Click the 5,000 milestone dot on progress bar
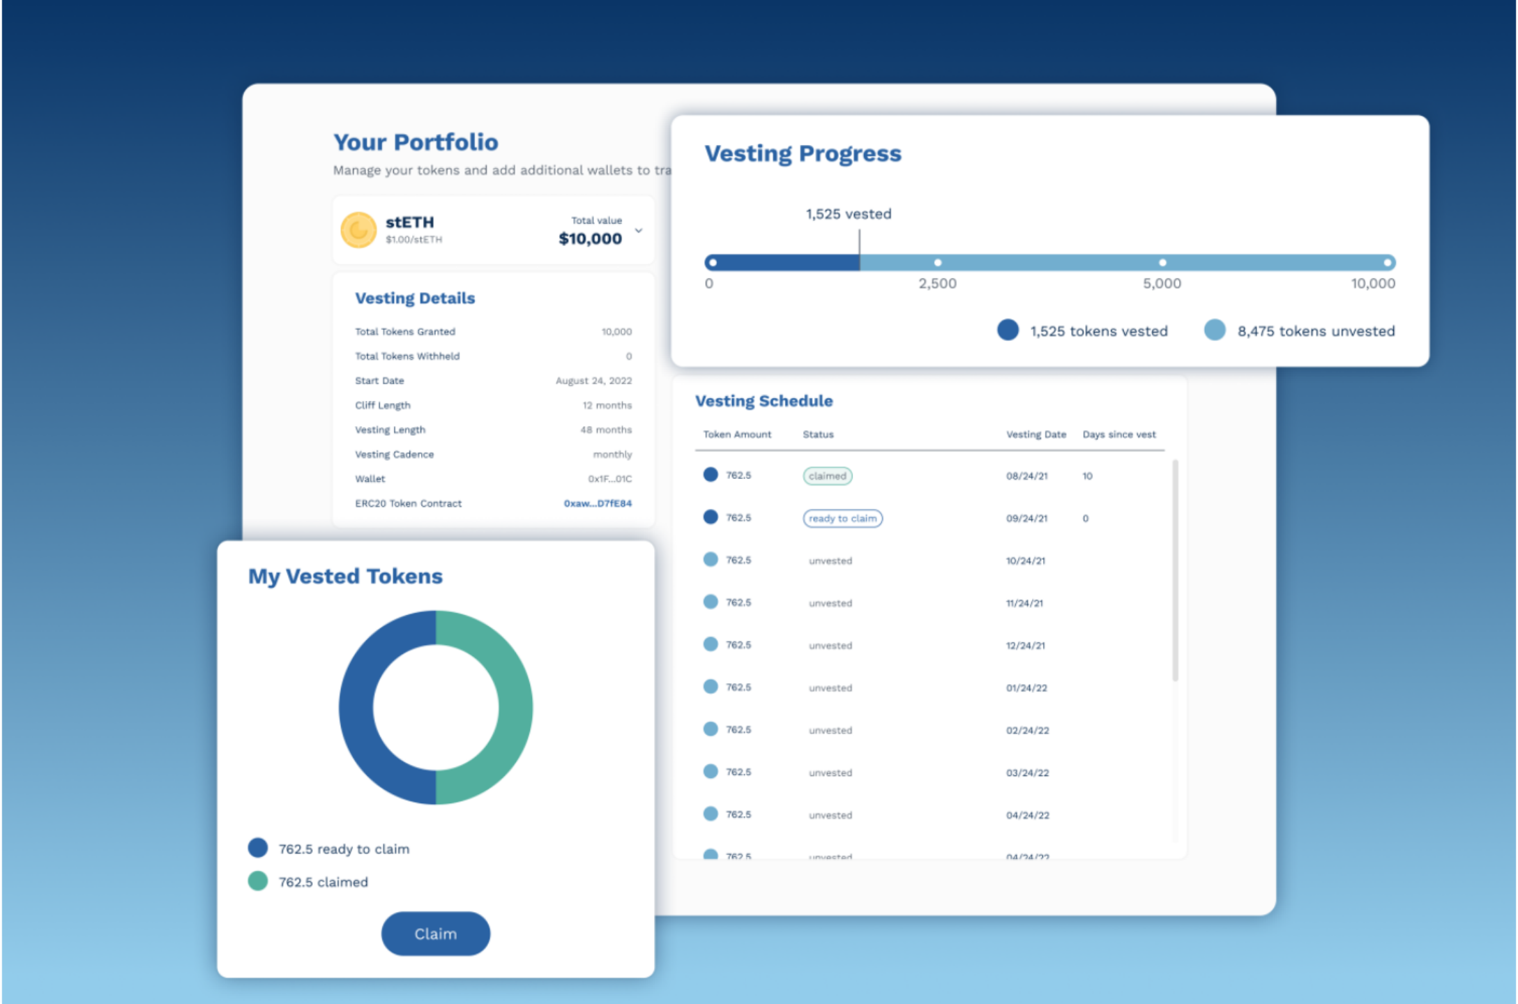 (1162, 263)
